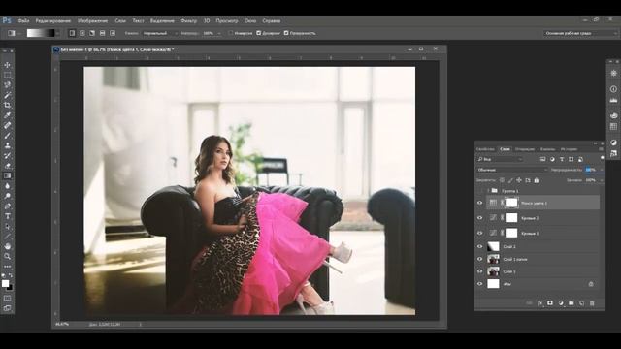The image size is (621, 349).
Task: Select the Lasso tool
Action: coord(7,84)
